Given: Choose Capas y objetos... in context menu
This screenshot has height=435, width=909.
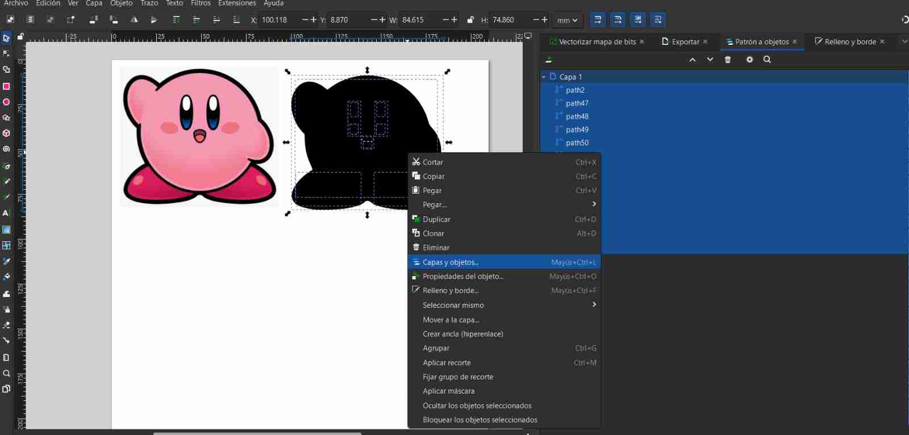Looking at the screenshot, I should 504,262.
